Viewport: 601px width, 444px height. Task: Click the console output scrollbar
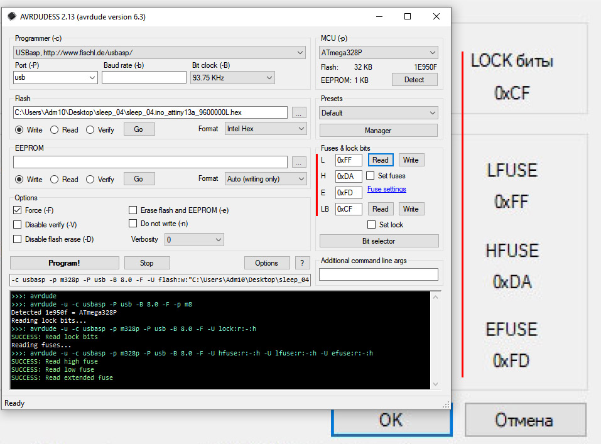pyautogui.click(x=435, y=339)
